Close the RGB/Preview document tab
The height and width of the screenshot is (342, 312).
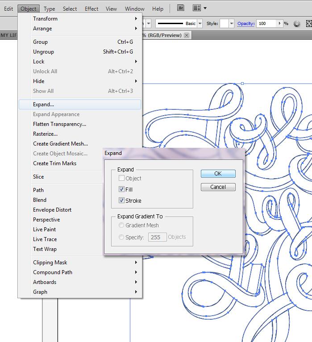pos(187,35)
